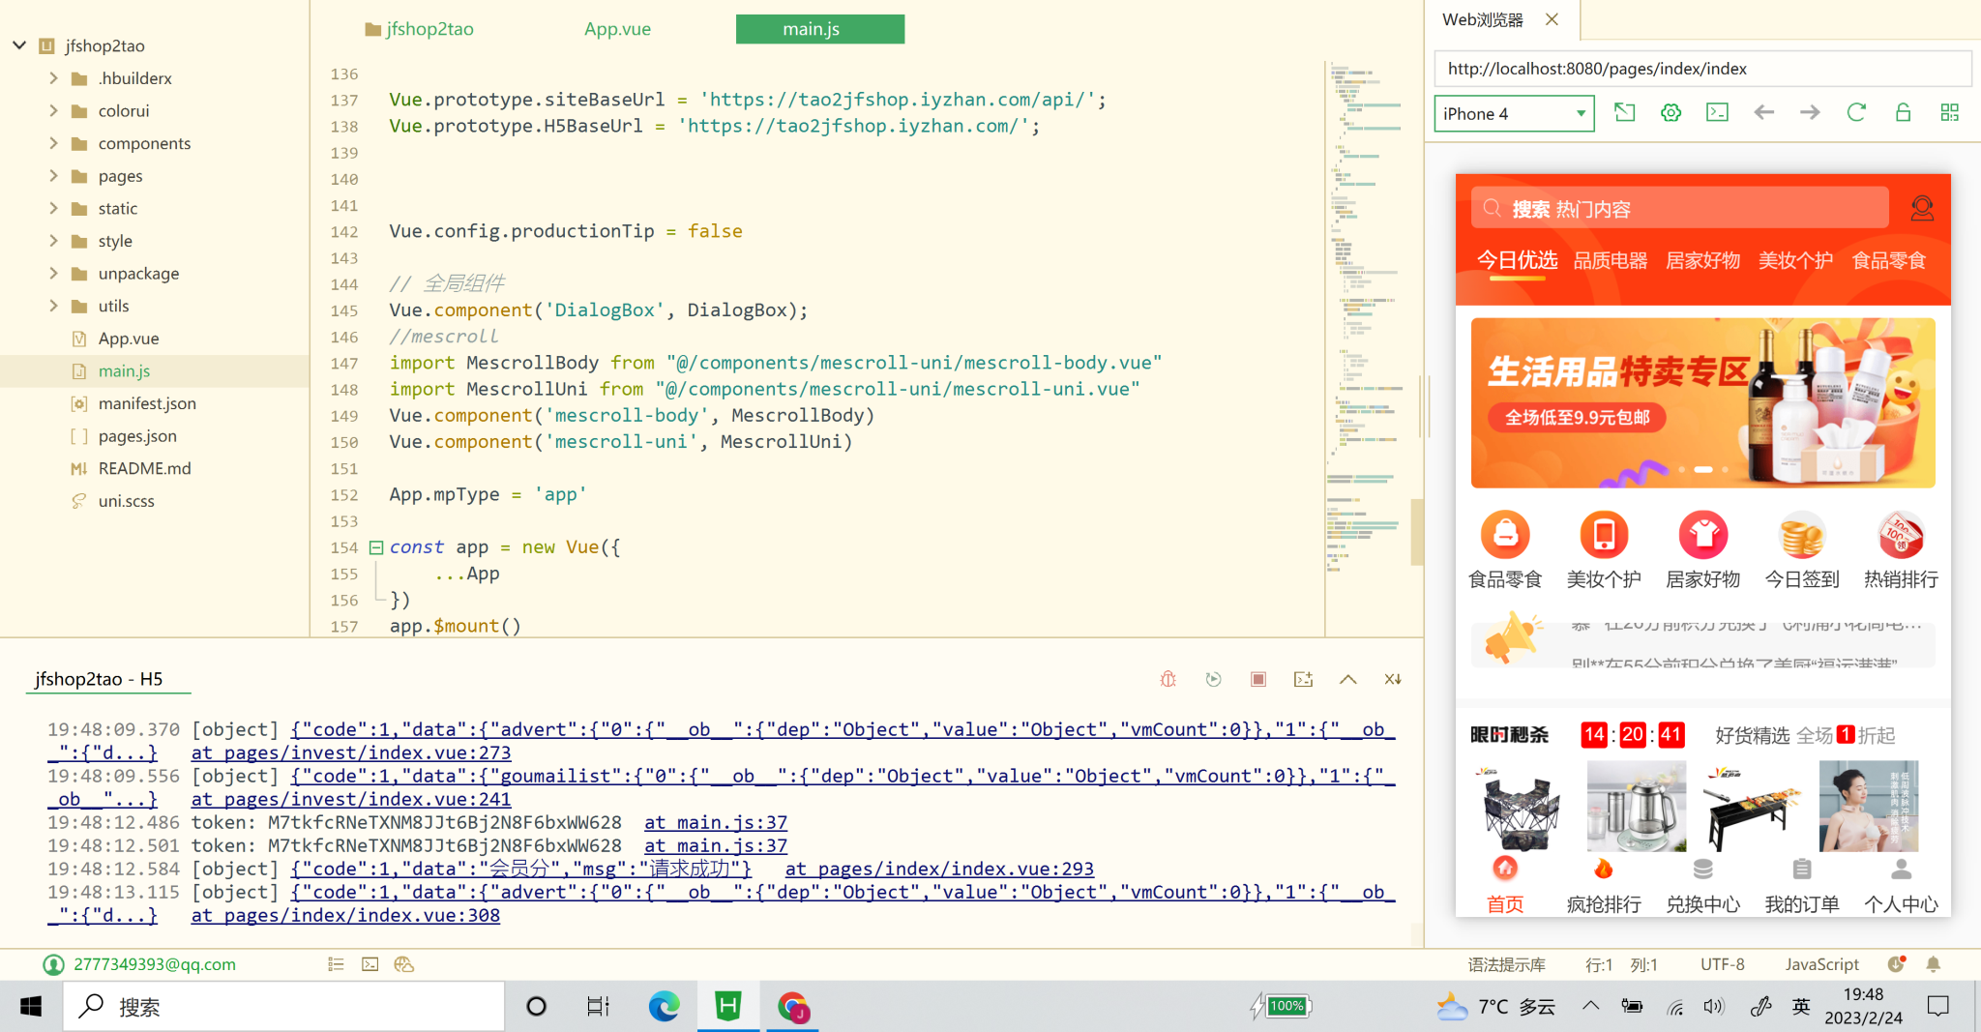Open the browser settings gear icon
Image resolution: width=1981 pixels, height=1032 pixels.
pos(1671,113)
